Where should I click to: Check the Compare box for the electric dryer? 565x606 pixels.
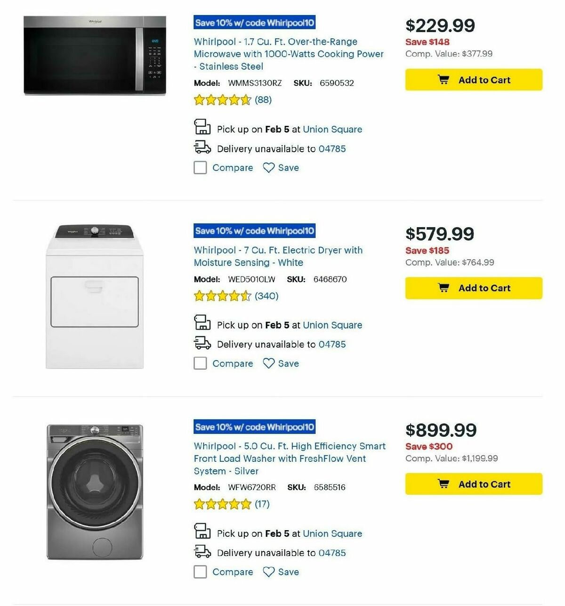200,363
